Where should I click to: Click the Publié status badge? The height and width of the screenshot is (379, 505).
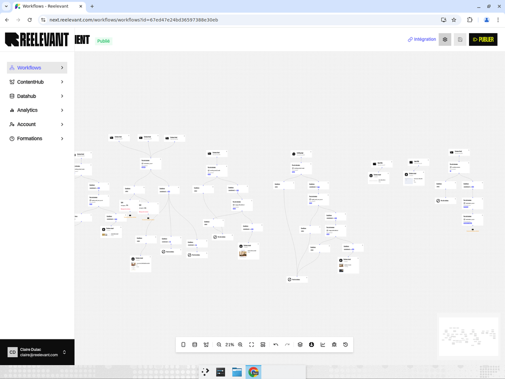(x=104, y=41)
